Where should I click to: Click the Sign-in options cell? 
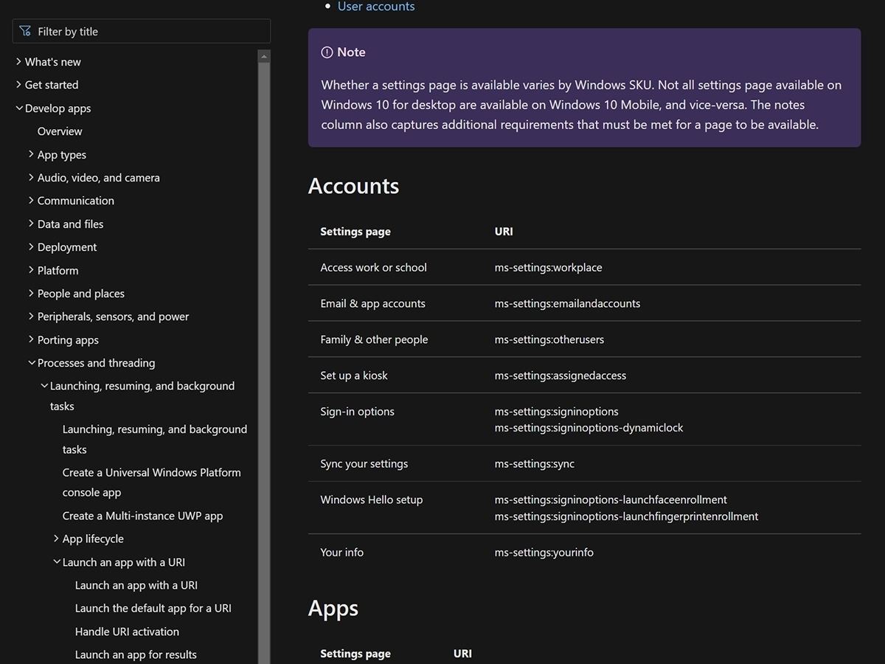[357, 412]
